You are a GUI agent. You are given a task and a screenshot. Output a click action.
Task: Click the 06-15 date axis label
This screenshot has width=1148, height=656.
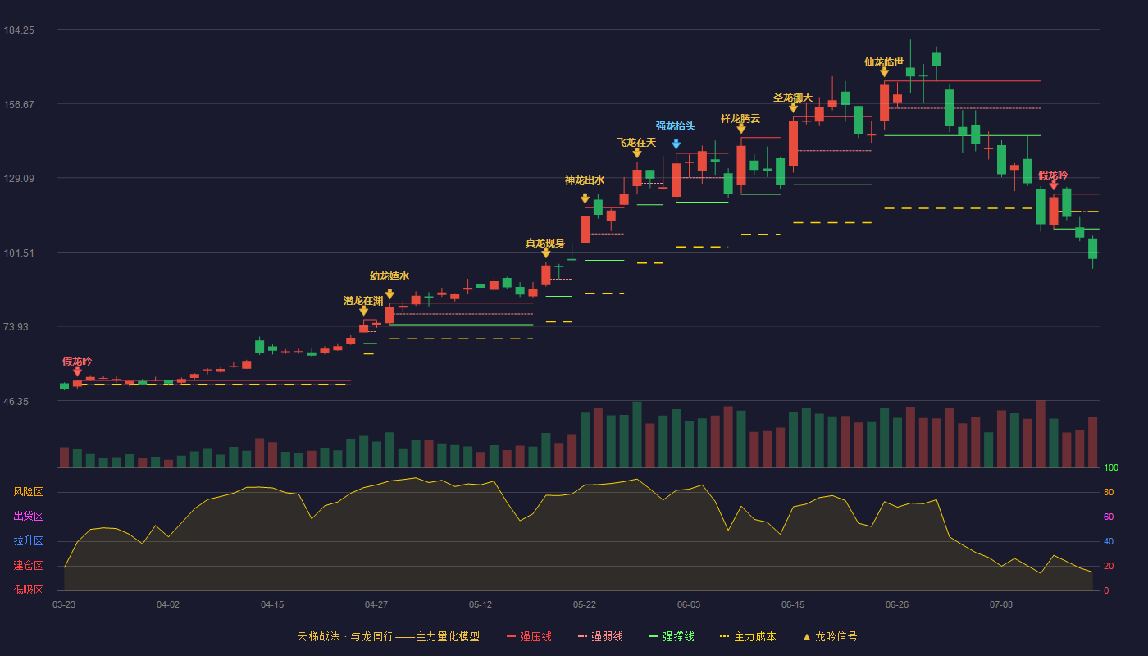click(793, 604)
